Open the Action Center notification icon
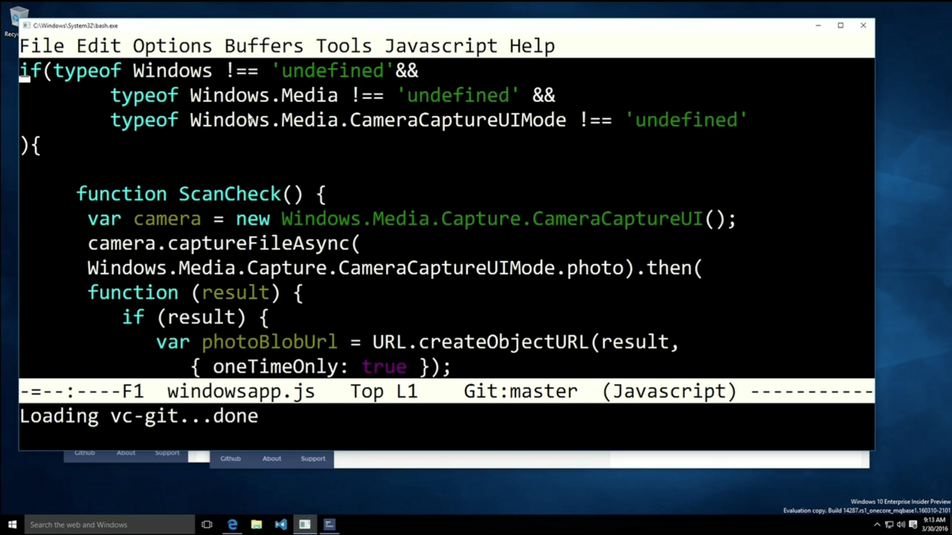The height and width of the screenshot is (535, 952). click(913, 525)
